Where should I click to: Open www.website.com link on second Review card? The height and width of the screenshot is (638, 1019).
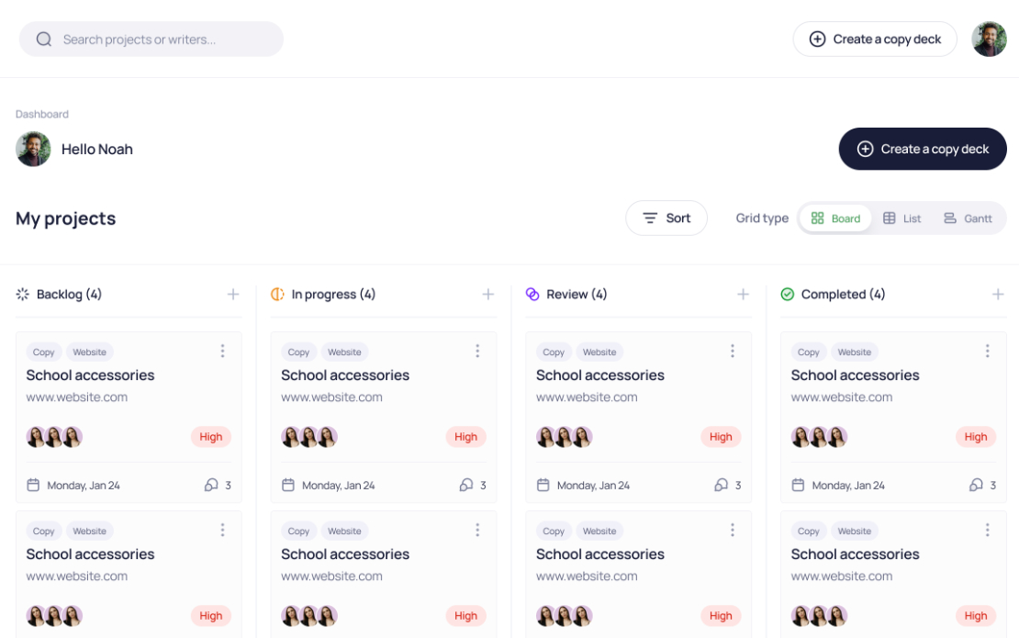pos(587,576)
